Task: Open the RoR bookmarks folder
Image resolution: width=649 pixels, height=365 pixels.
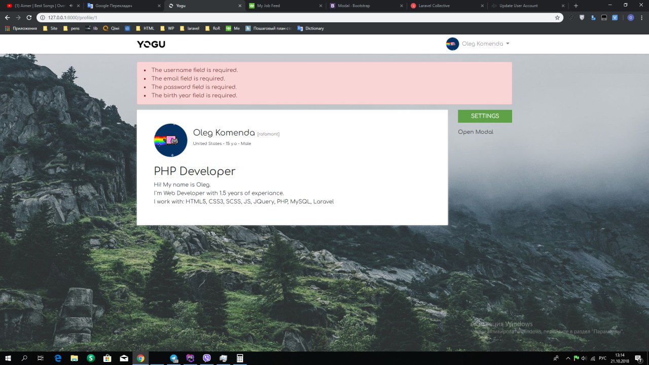Action: (x=212, y=28)
